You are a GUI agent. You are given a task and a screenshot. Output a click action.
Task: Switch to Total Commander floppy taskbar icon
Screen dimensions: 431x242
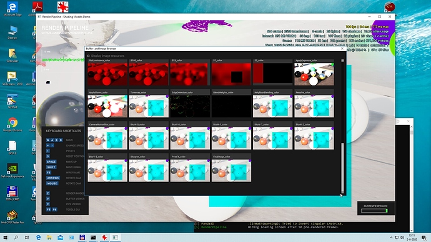(x=82, y=238)
